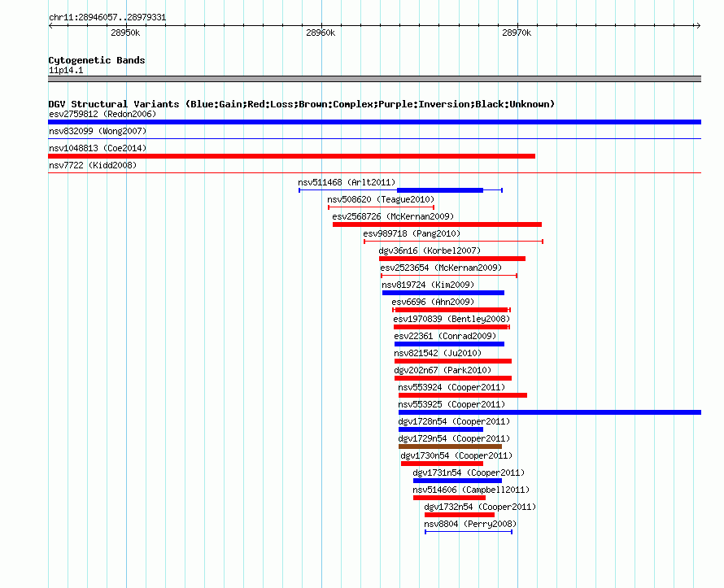Click the esv2568726 (McKernan2009) label

(x=394, y=216)
